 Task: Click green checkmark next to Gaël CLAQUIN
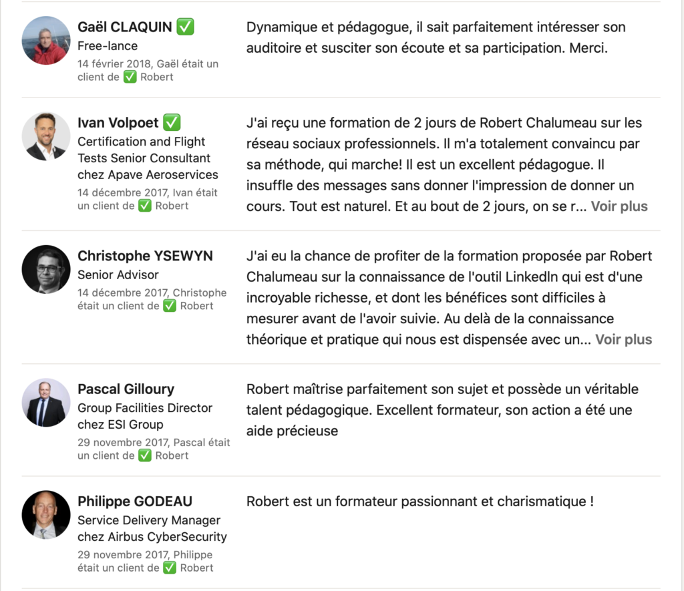click(x=186, y=27)
